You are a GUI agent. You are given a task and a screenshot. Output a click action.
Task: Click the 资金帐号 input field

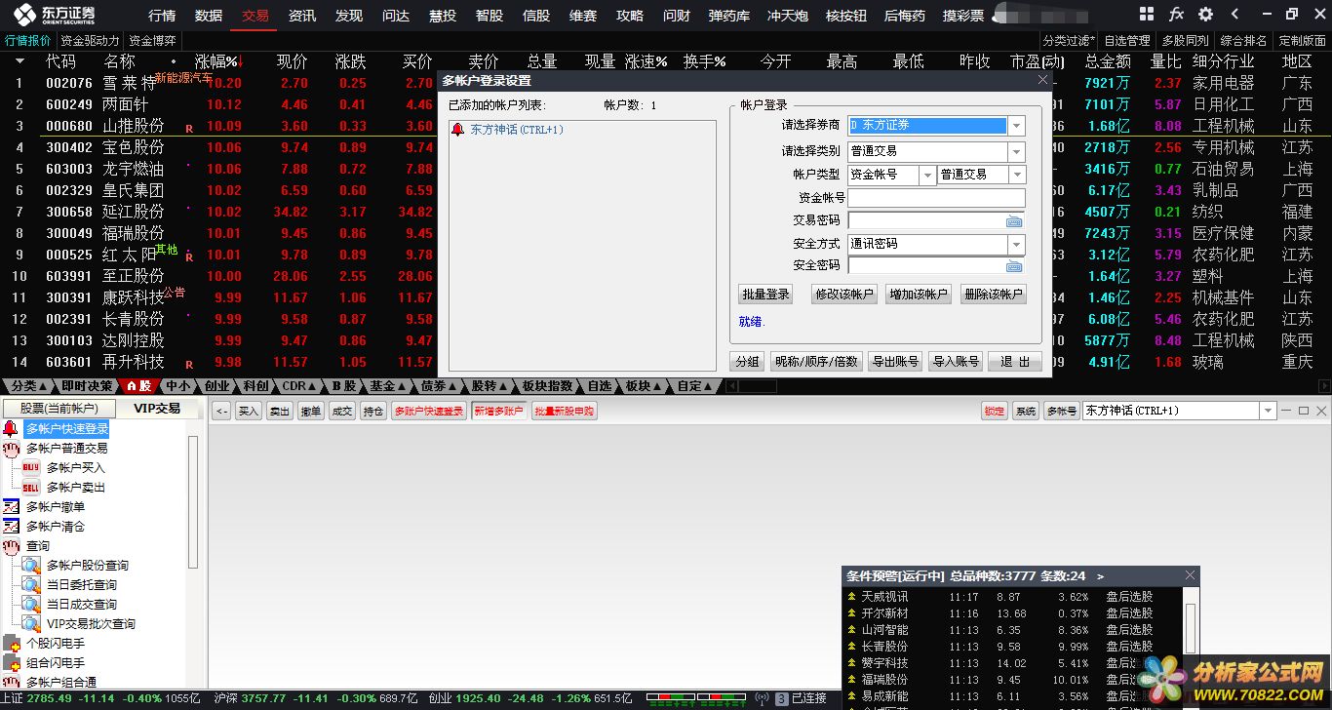936,198
